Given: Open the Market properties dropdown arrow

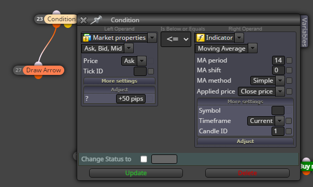Looking at the screenshot, I should [x=152, y=38].
